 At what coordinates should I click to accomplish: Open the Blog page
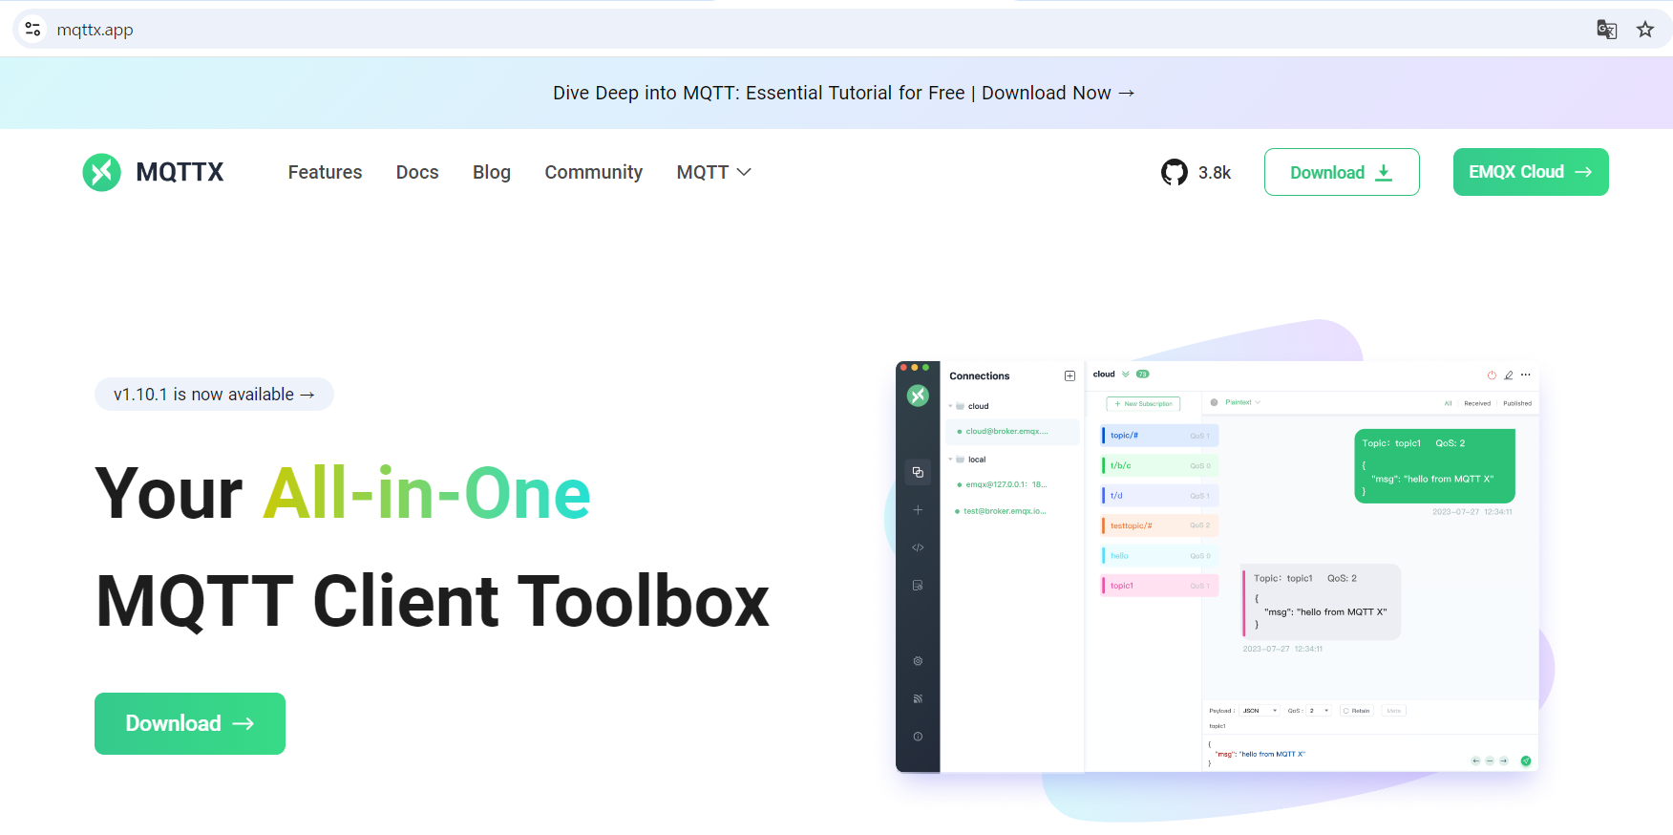tap(492, 172)
